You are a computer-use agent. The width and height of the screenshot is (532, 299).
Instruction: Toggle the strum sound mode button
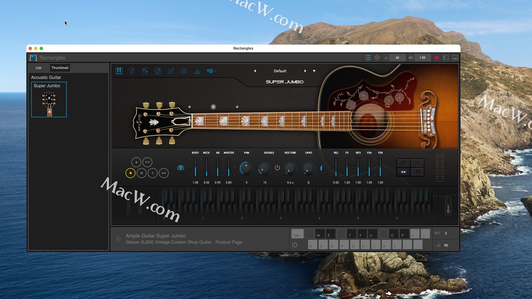coord(417,172)
